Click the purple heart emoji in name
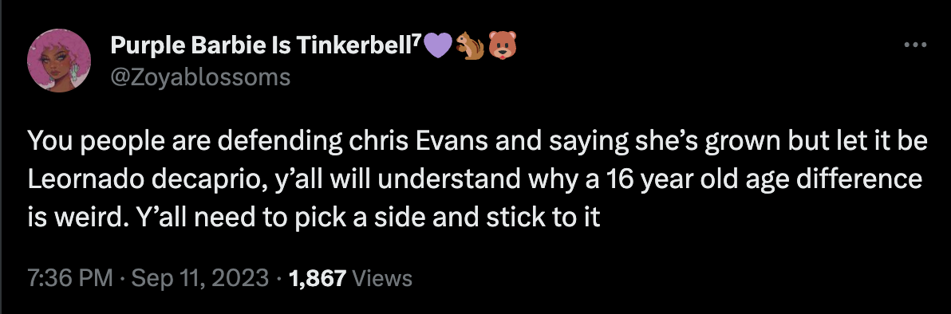The height and width of the screenshot is (314, 951). coord(436,47)
